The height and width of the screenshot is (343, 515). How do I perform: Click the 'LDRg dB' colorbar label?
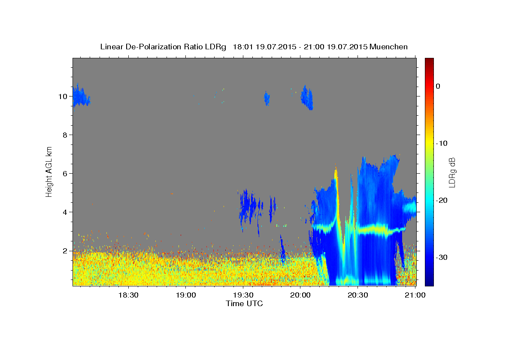pos(451,172)
